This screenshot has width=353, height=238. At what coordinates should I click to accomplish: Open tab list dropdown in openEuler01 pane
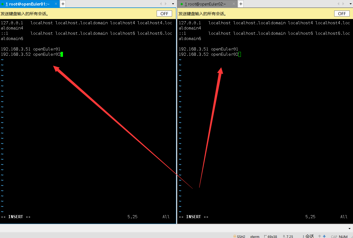tap(173, 4)
